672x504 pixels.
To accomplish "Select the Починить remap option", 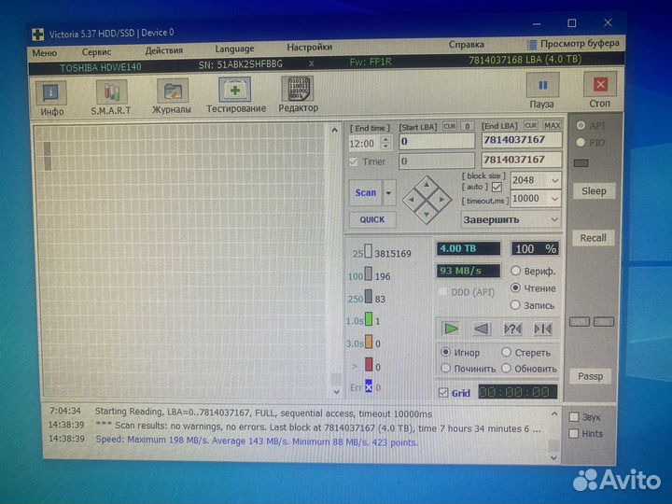I will [x=446, y=368].
